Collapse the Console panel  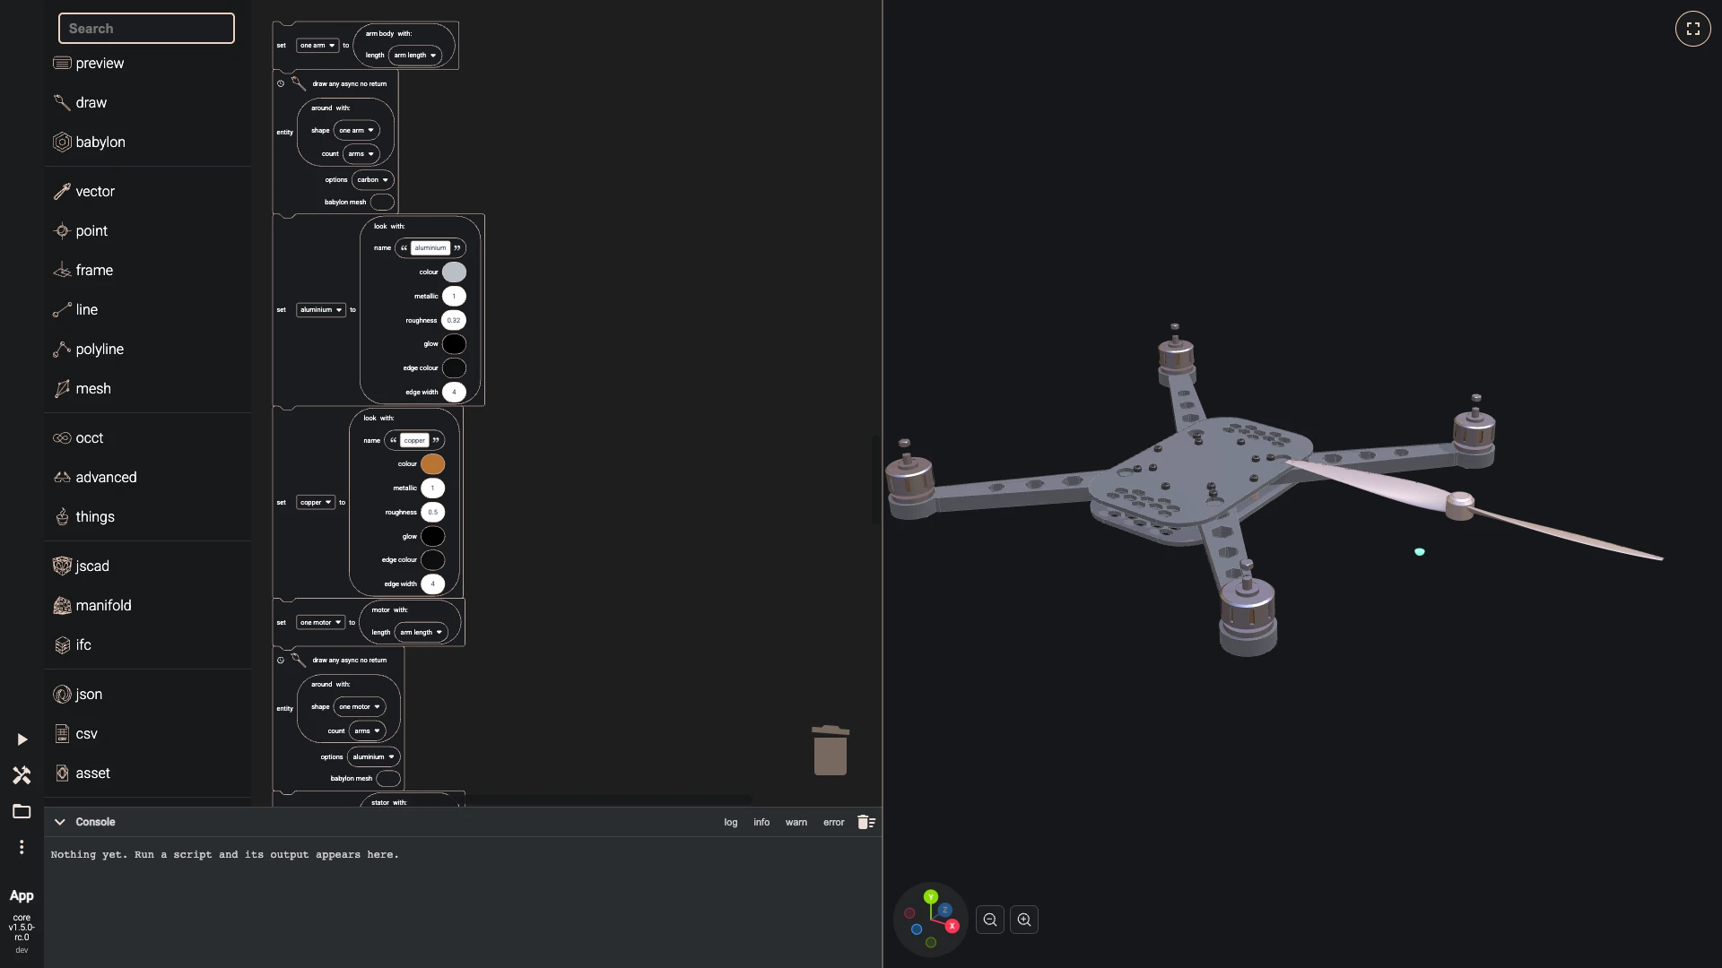click(x=59, y=822)
